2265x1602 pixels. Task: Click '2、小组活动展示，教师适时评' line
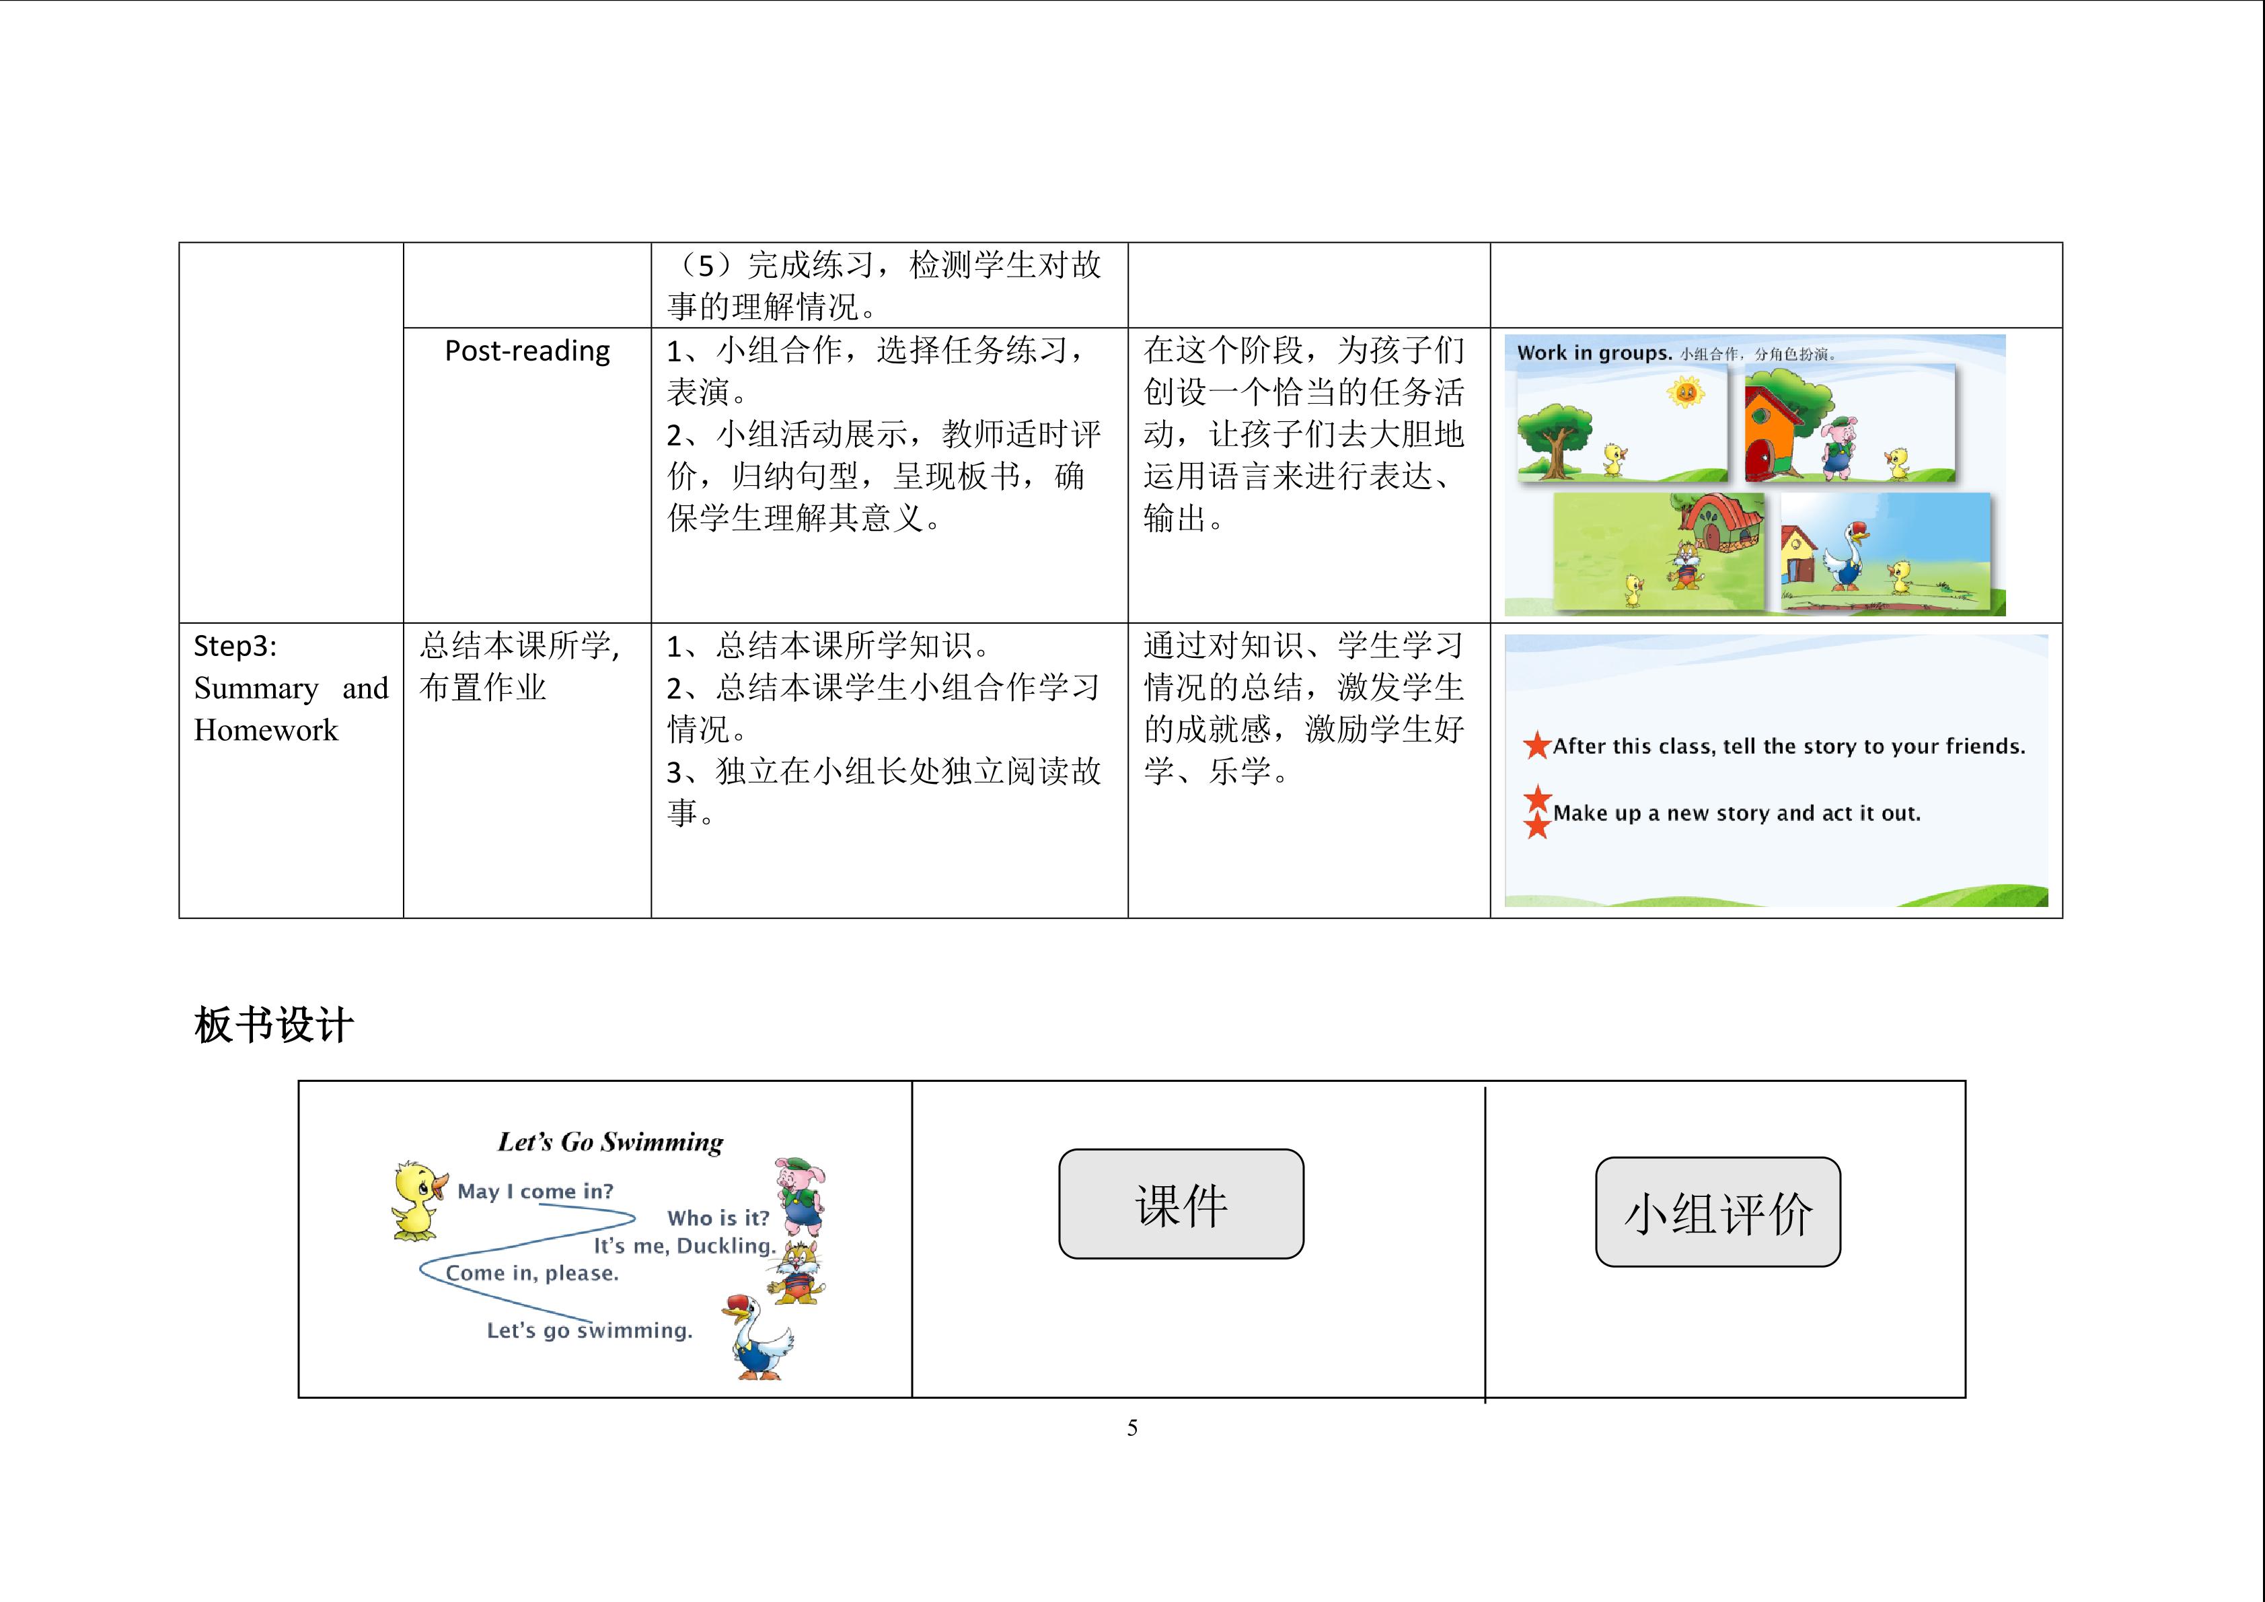tap(884, 434)
